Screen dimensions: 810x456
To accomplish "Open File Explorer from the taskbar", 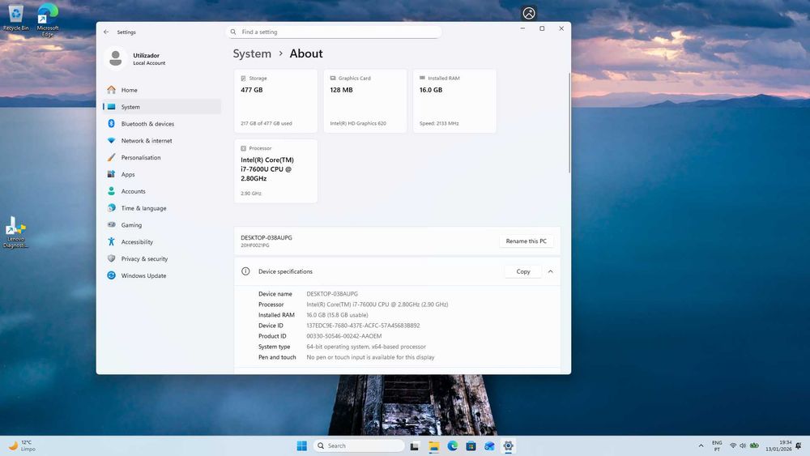I will point(433,446).
